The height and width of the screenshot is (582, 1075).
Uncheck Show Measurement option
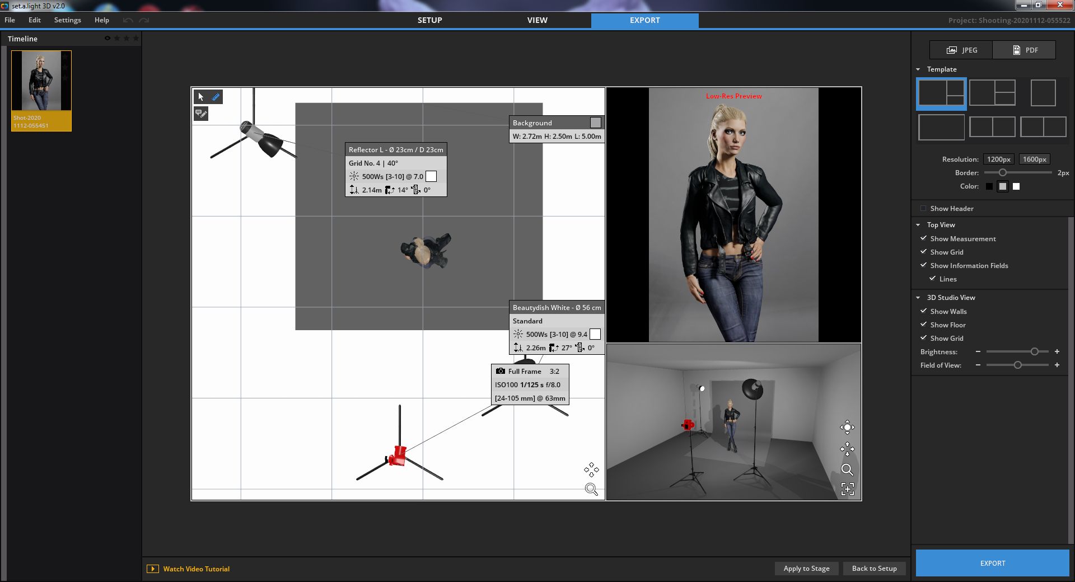(x=923, y=238)
